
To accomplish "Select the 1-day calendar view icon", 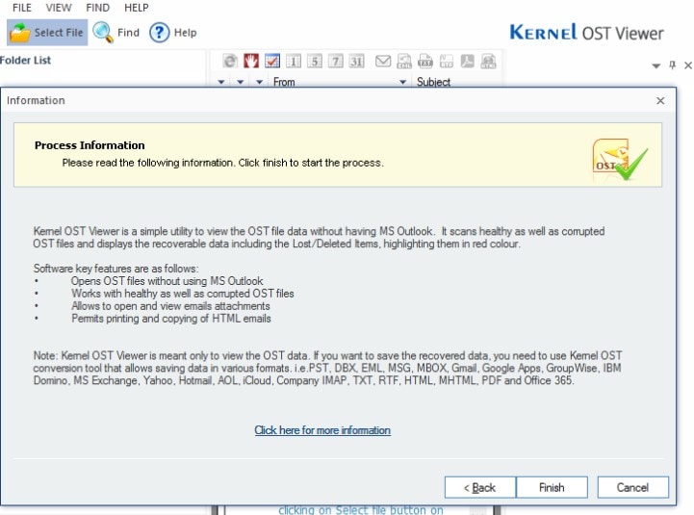I will [x=294, y=61].
